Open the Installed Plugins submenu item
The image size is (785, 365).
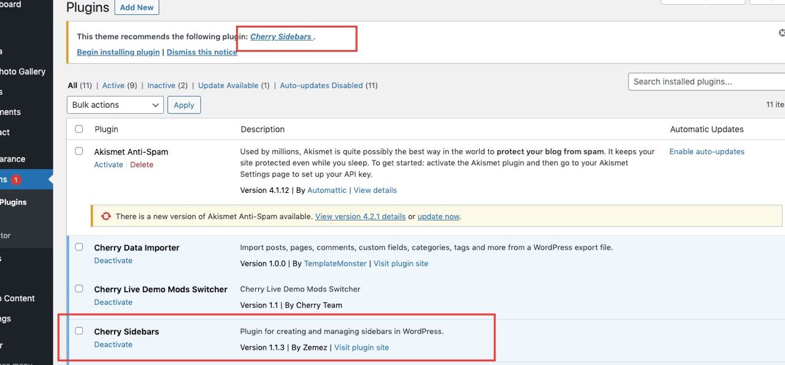(13, 202)
